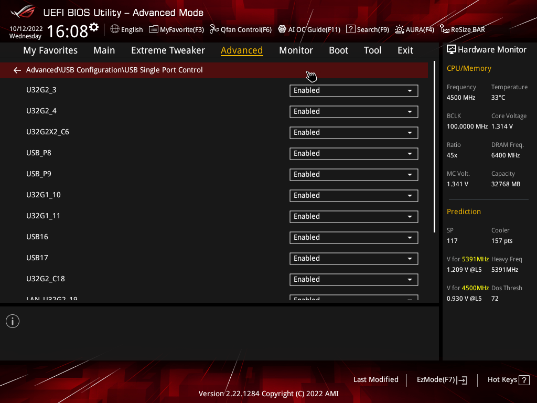Show Last Modified settings
Screen dimensions: 537x403
pos(375,380)
